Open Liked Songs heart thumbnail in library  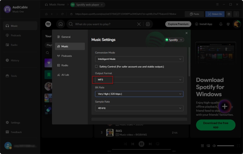tap(48, 63)
